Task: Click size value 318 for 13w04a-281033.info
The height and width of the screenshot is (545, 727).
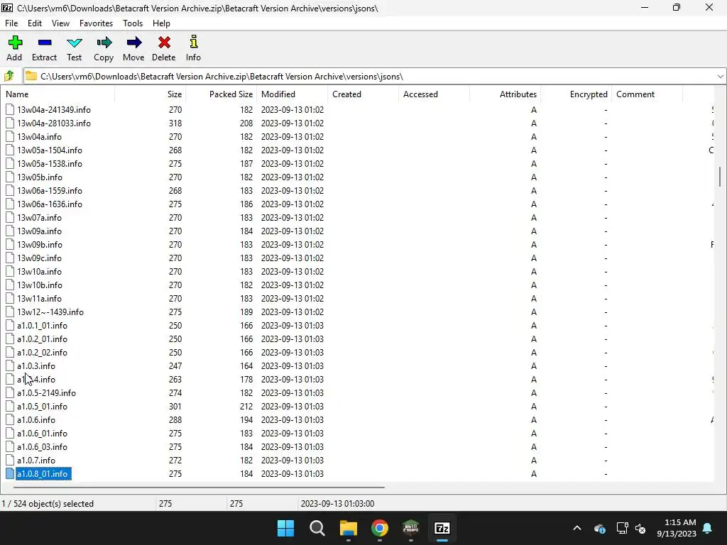Action: pyautogui.click(x=175, y=123)
